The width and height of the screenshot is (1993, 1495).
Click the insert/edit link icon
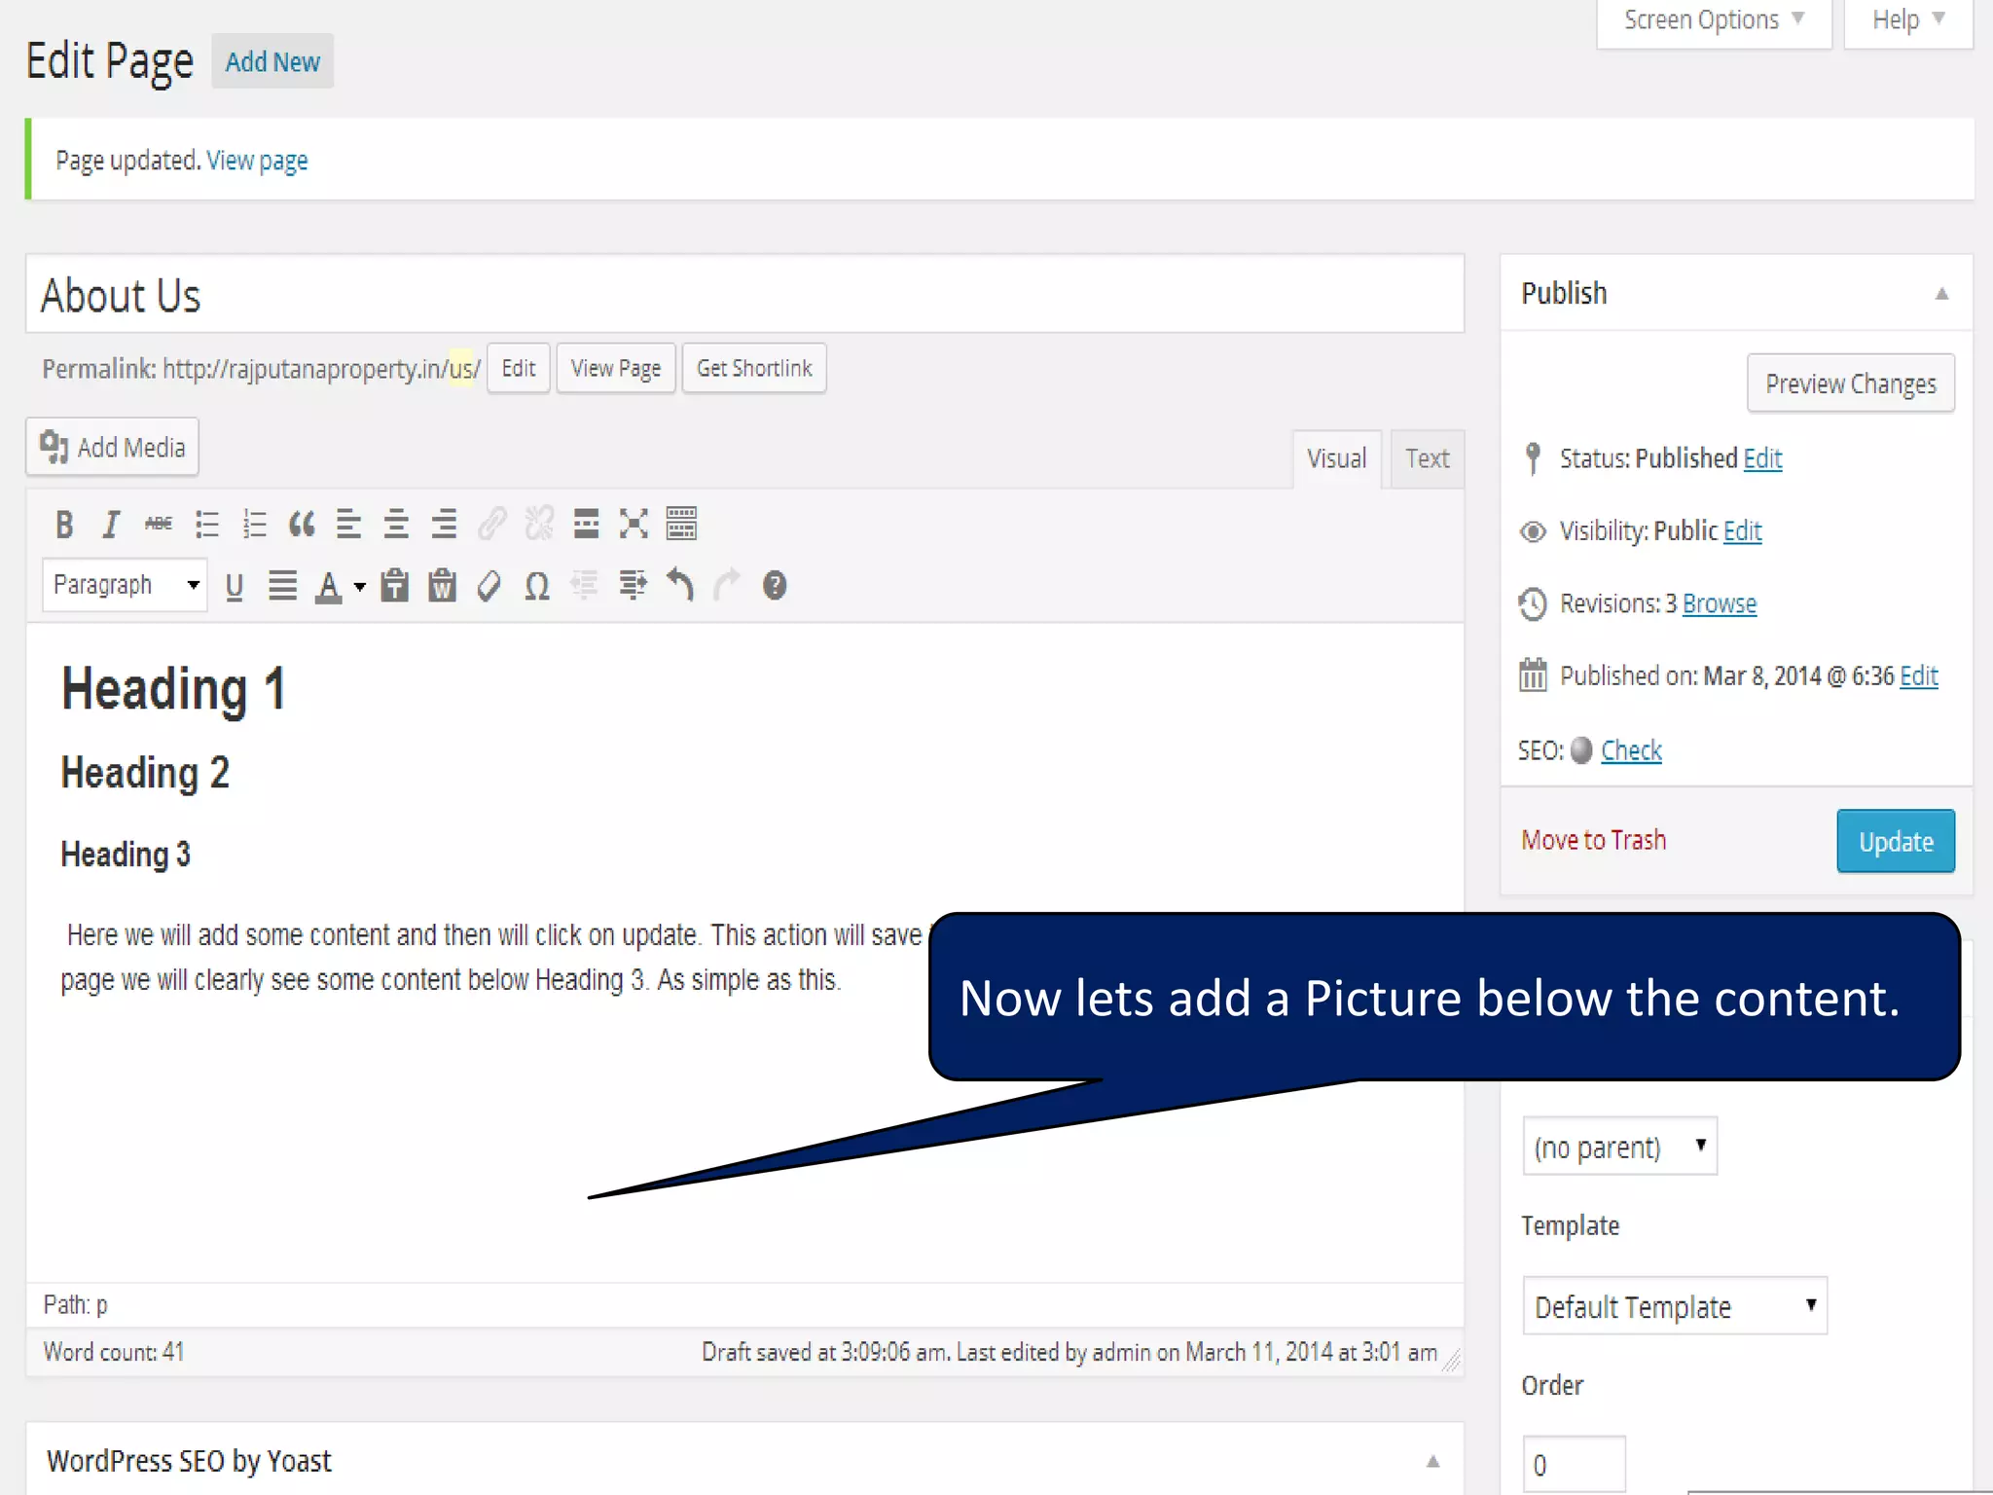[x=491, y=525]
